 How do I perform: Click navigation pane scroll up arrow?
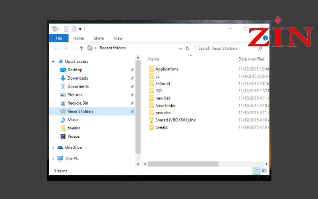click(138, 58)
